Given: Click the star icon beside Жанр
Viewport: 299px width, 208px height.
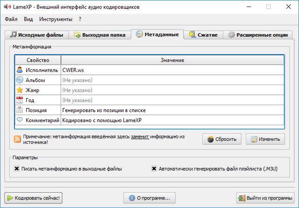Looking at the screenshot, I should 20,90.
